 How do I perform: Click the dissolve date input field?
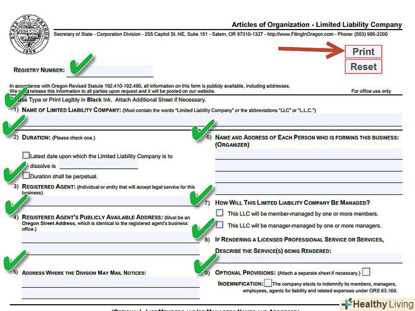tap(99, 165)
